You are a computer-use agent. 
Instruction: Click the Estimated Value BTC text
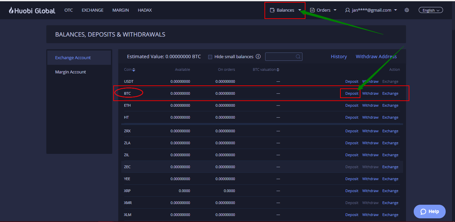[x=164, y=56]
